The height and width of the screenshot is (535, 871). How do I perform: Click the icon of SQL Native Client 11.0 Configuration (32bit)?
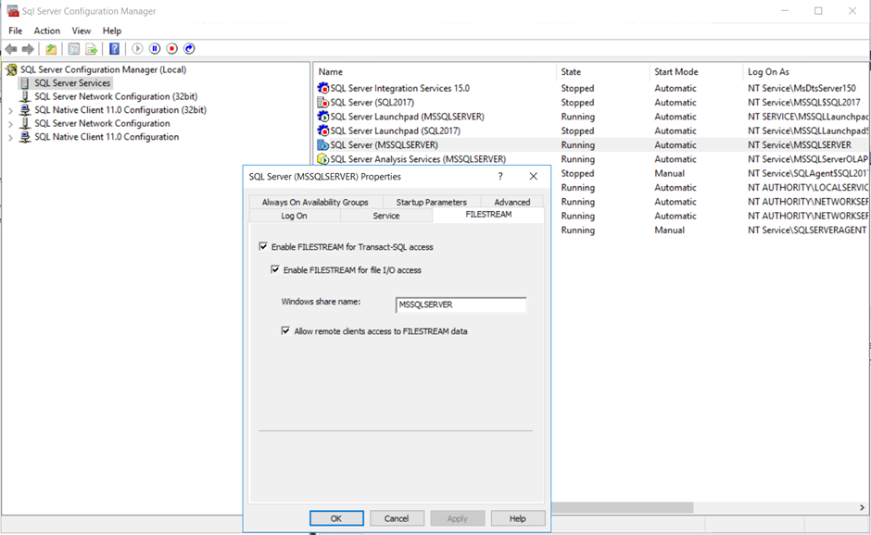pyautogui.click(x=25, y=110)
